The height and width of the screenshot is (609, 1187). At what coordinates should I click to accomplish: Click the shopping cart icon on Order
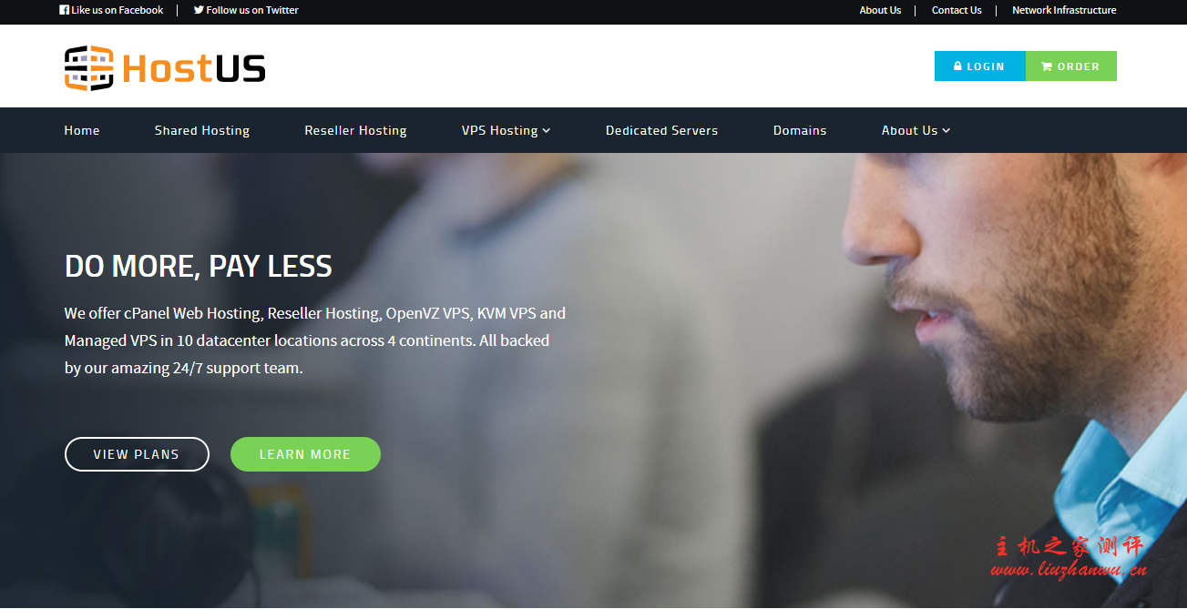point(1047,66)
